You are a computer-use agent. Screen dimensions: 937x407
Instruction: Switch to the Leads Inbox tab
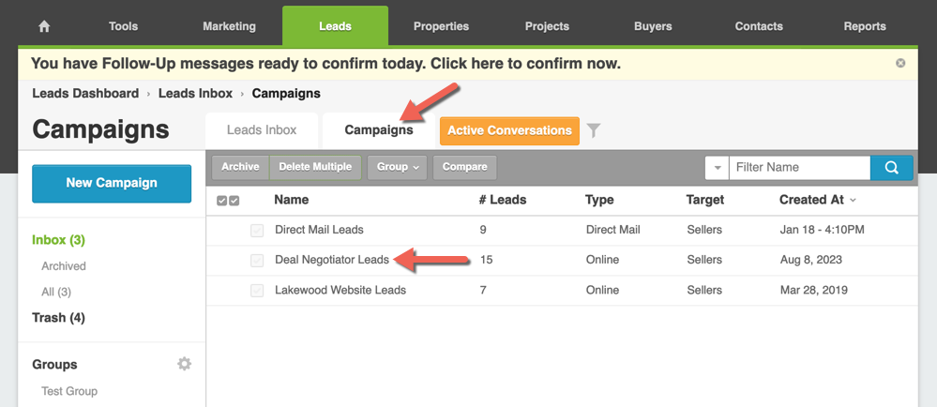click(x=262, y=130)
